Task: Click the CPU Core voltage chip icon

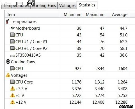Action: (12, 82)
